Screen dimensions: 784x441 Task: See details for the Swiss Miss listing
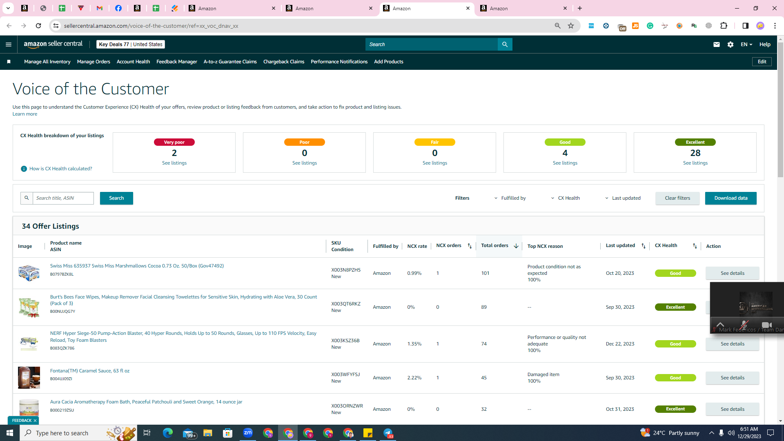[733, 273]
